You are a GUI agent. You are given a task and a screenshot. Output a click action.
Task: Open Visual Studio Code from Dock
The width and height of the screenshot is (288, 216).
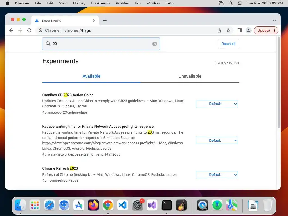pyautogui.click(x=123, y=205)
